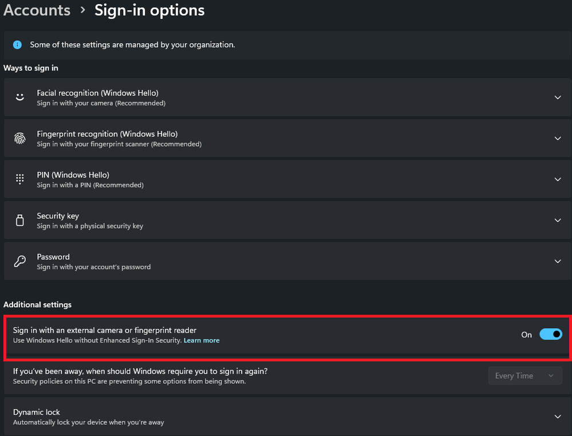This screenshot has width=572, height=436.
Task: Expand the Password section chevron
Action: [x=558, y=261]
